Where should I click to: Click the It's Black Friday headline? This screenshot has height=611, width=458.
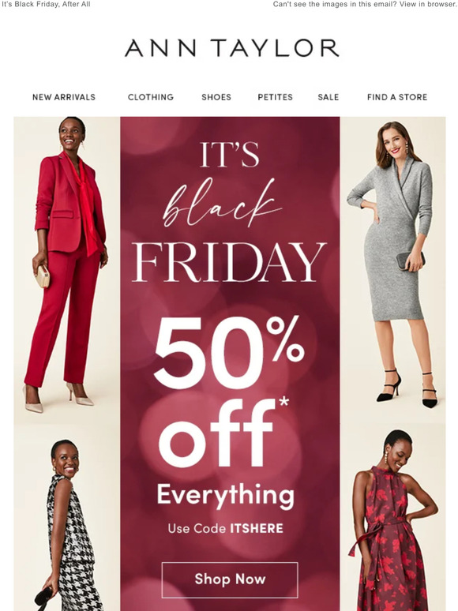click(229, 212)
